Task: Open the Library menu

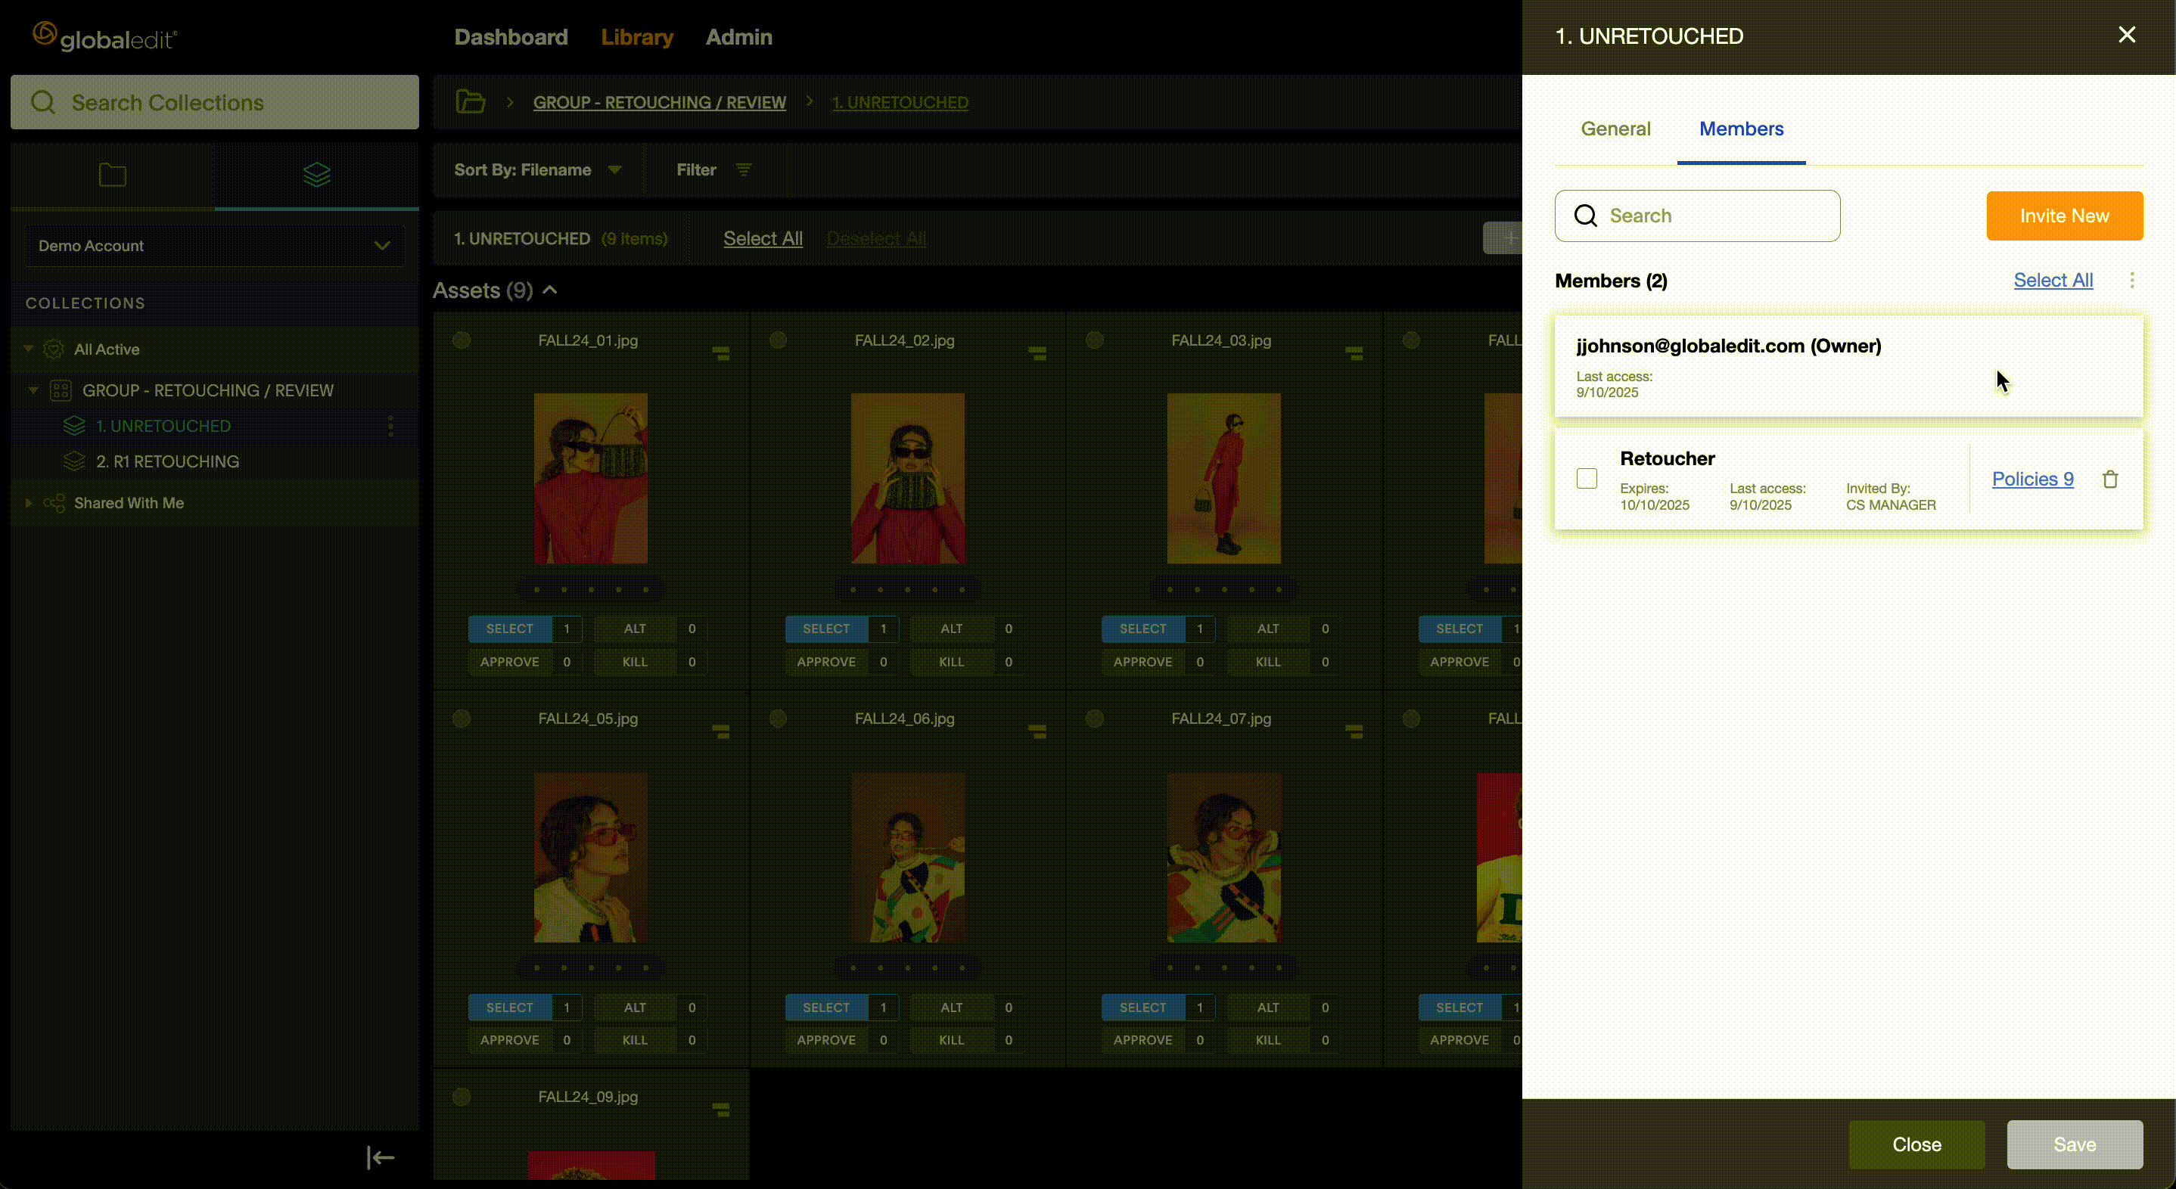Action: [637, 37]
